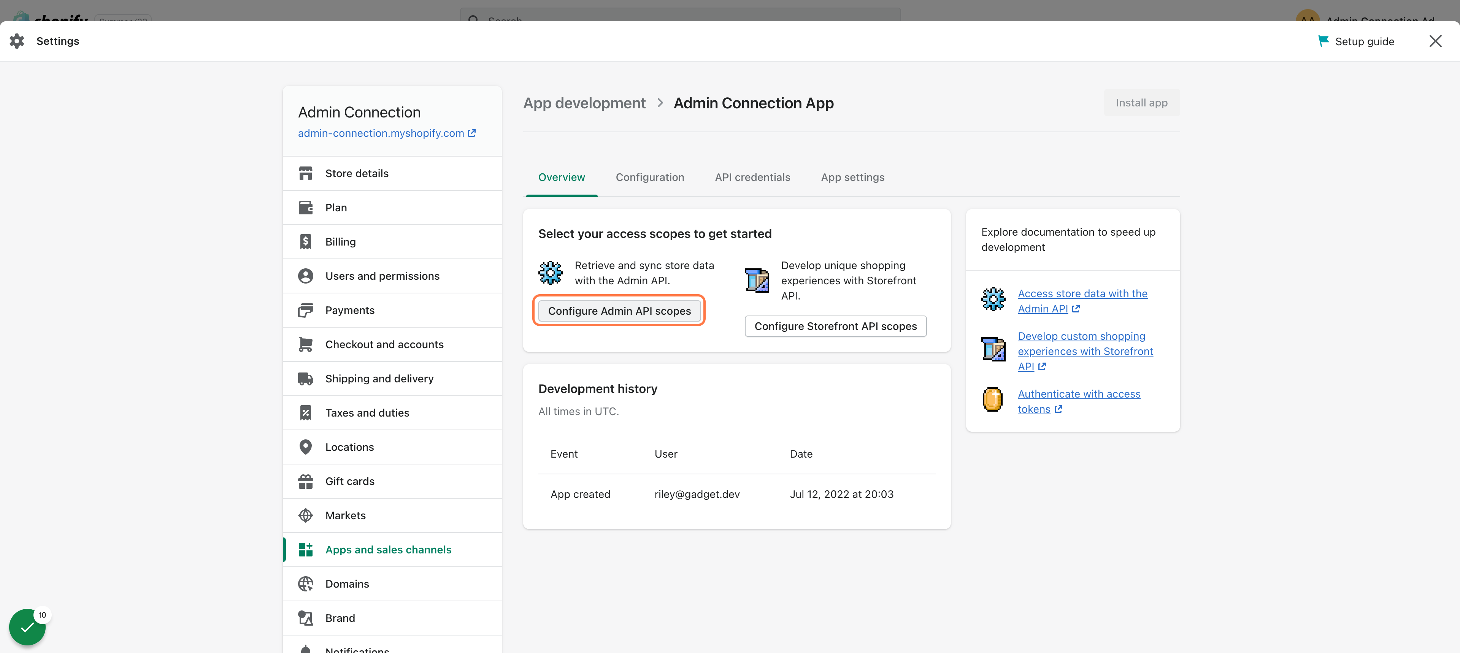
Task: Click Configure Admin API scopes button
Action: click(x=619, y=310)
